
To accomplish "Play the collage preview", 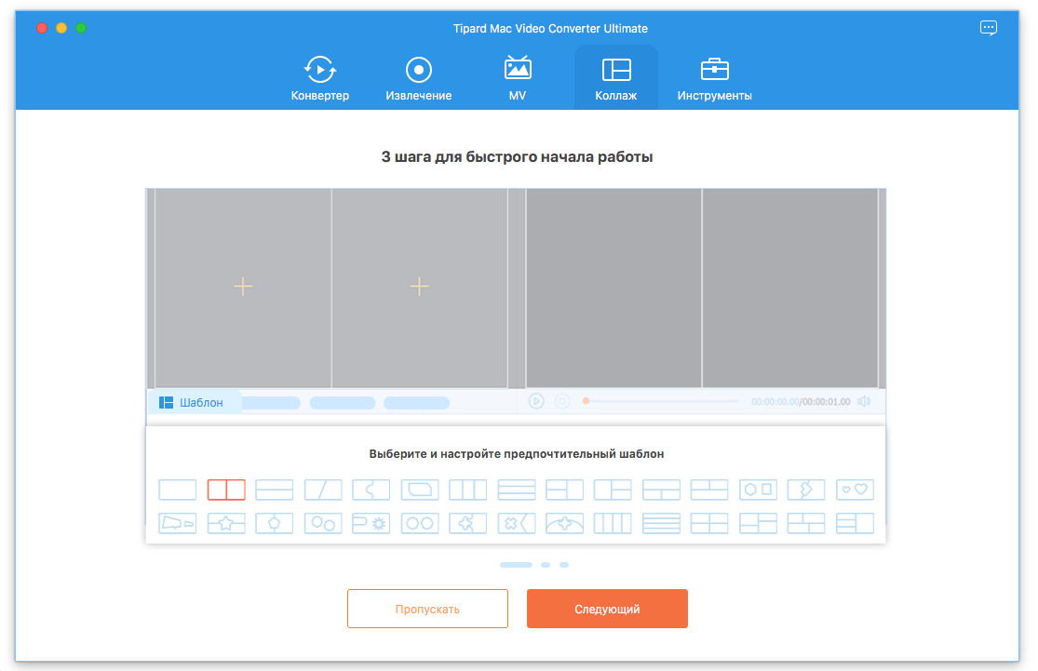I will (x=536, y=401).
